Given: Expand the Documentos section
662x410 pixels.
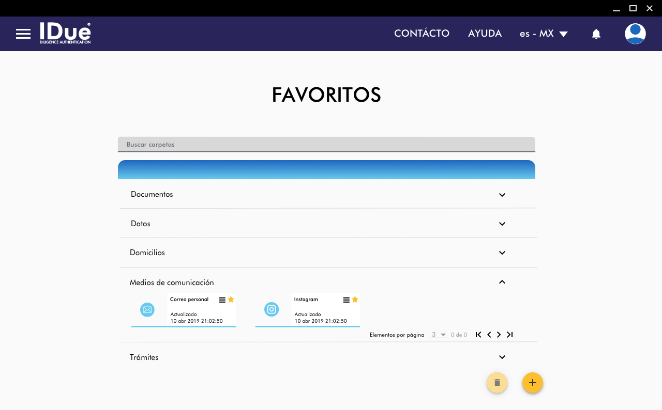Looking at the screenshot, I should (502, 195).
